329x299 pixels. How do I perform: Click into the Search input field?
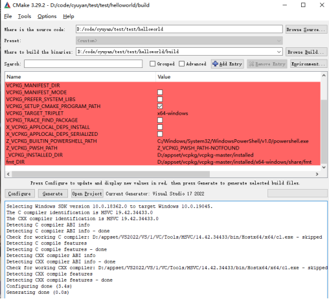[x=83, y=64]
